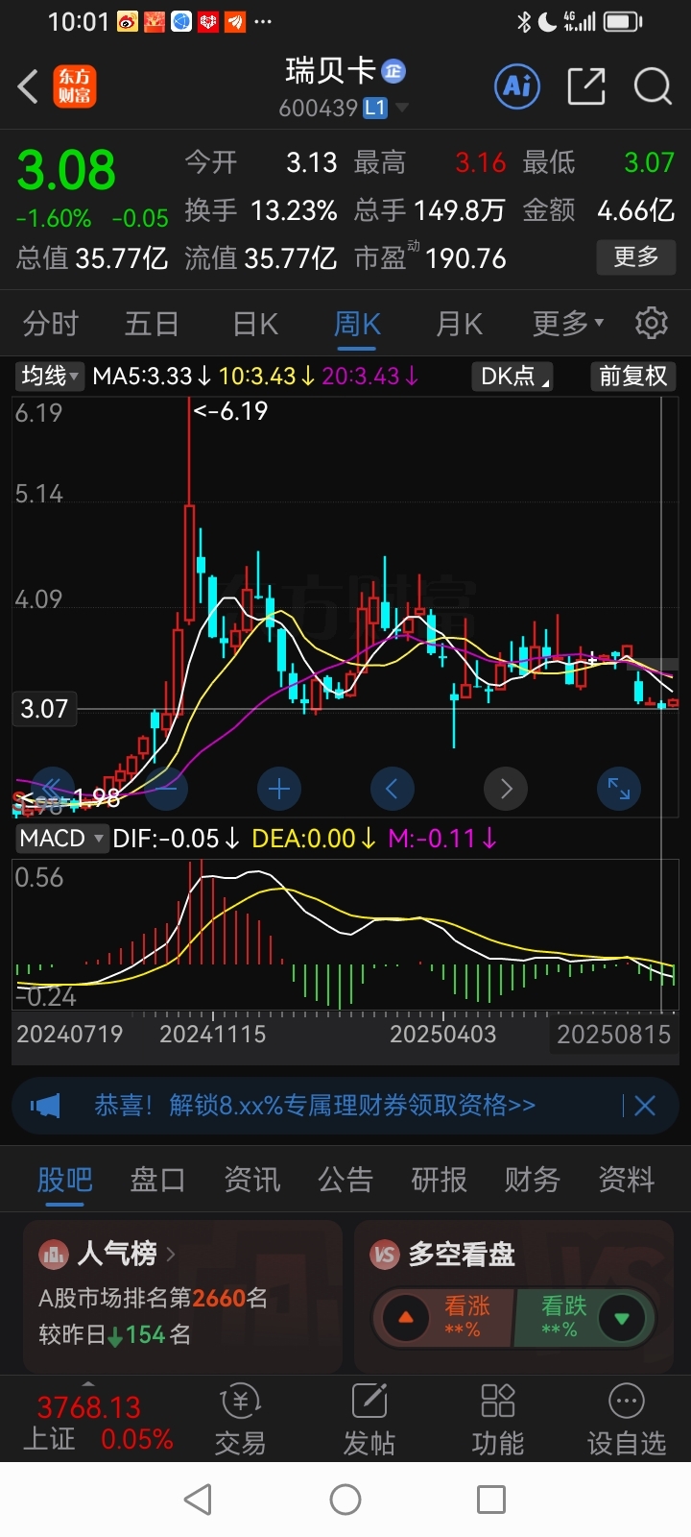Tap Android recent apps button
The height and width of the screenshot is (1537, 691).
[x=491, y=1500]
